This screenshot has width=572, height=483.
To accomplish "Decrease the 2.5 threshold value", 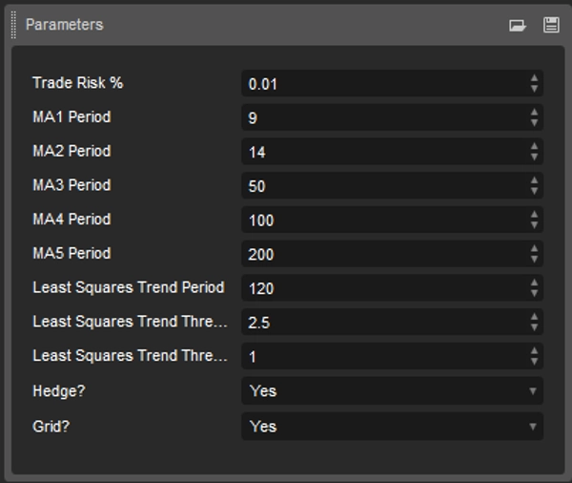I will 534,327.
